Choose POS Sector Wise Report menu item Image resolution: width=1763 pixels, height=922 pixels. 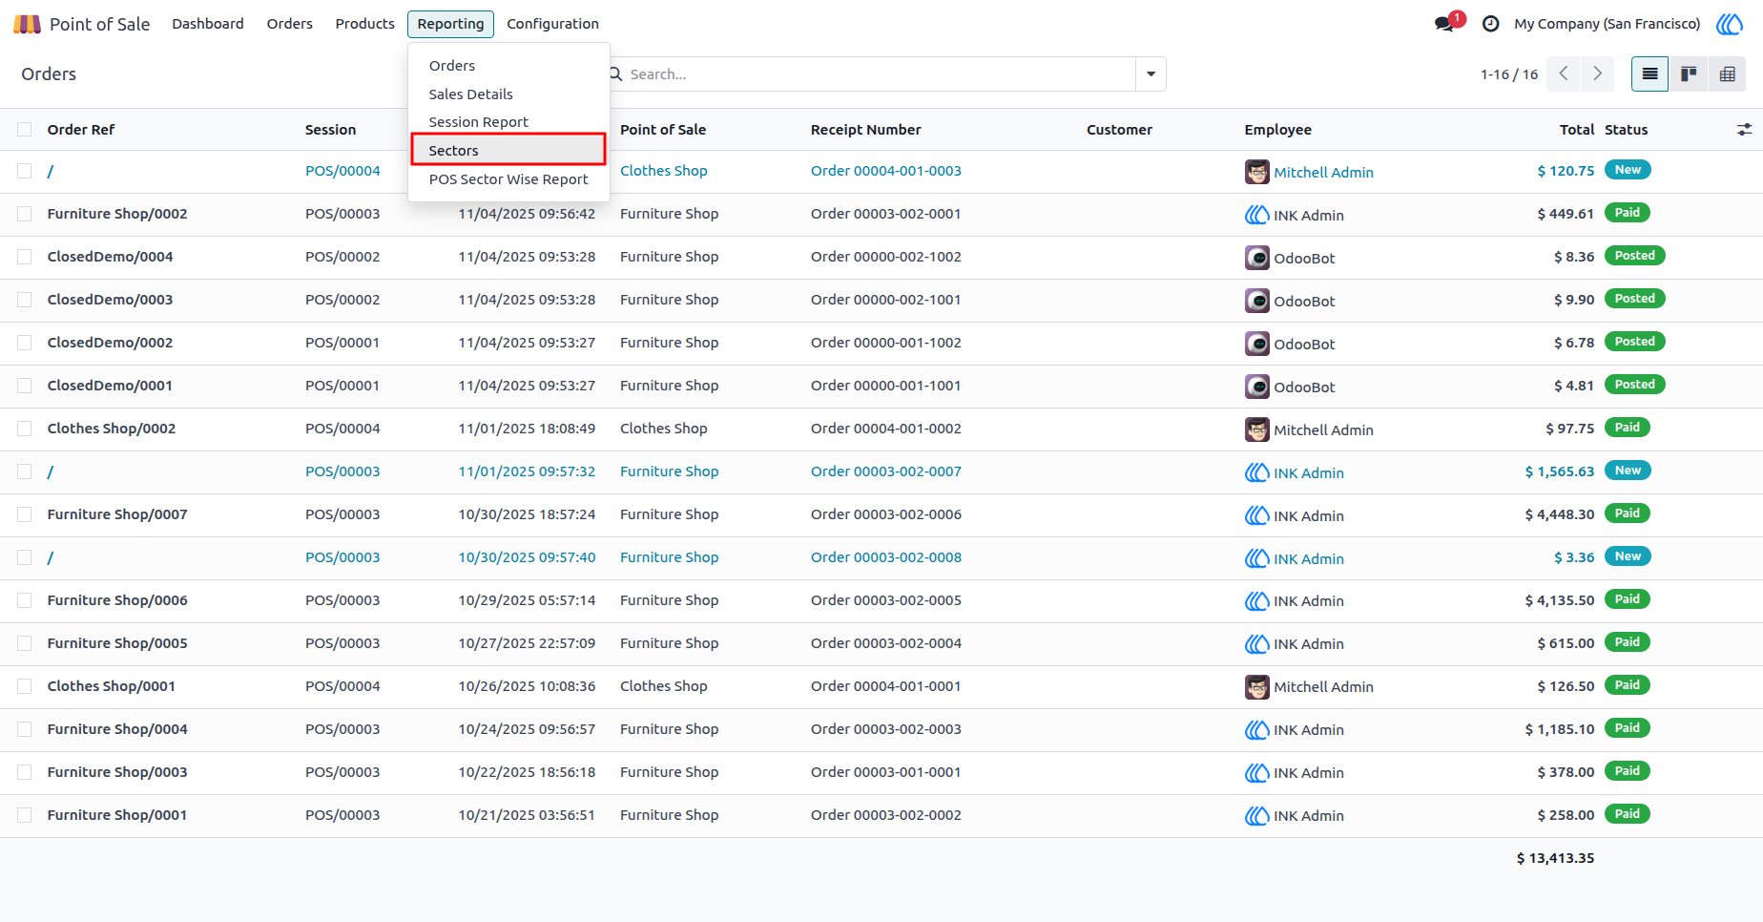(508, 179)
